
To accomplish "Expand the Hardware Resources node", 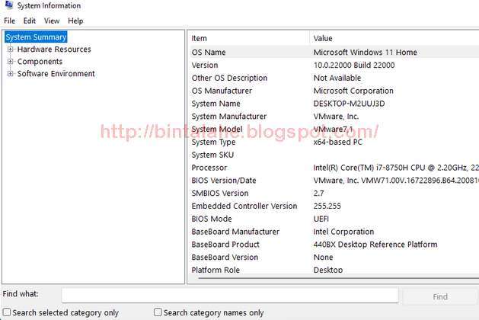I will point(11,50).
